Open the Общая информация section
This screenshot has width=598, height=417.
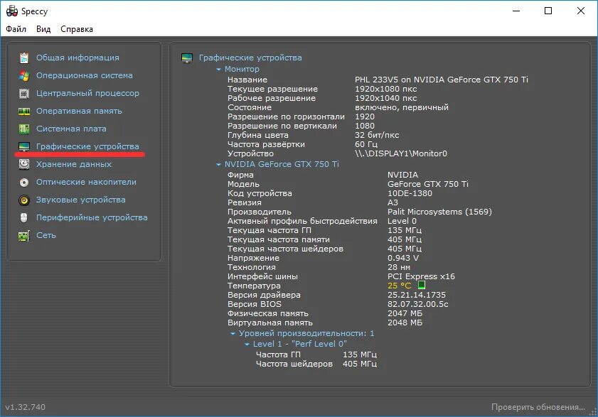coord(78,58)
